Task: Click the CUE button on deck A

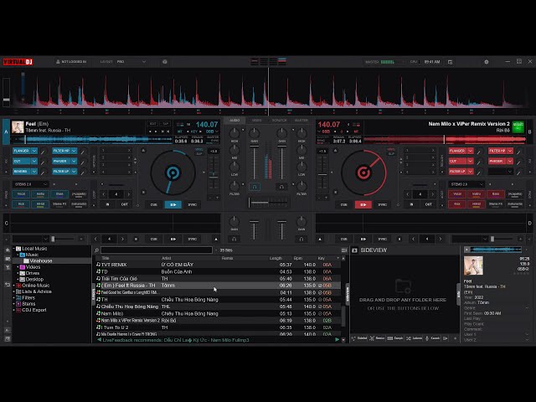Action: 154,204
